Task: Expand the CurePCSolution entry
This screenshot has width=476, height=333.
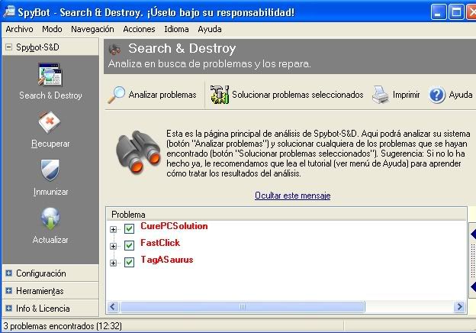Action: [x=113, y=229]
